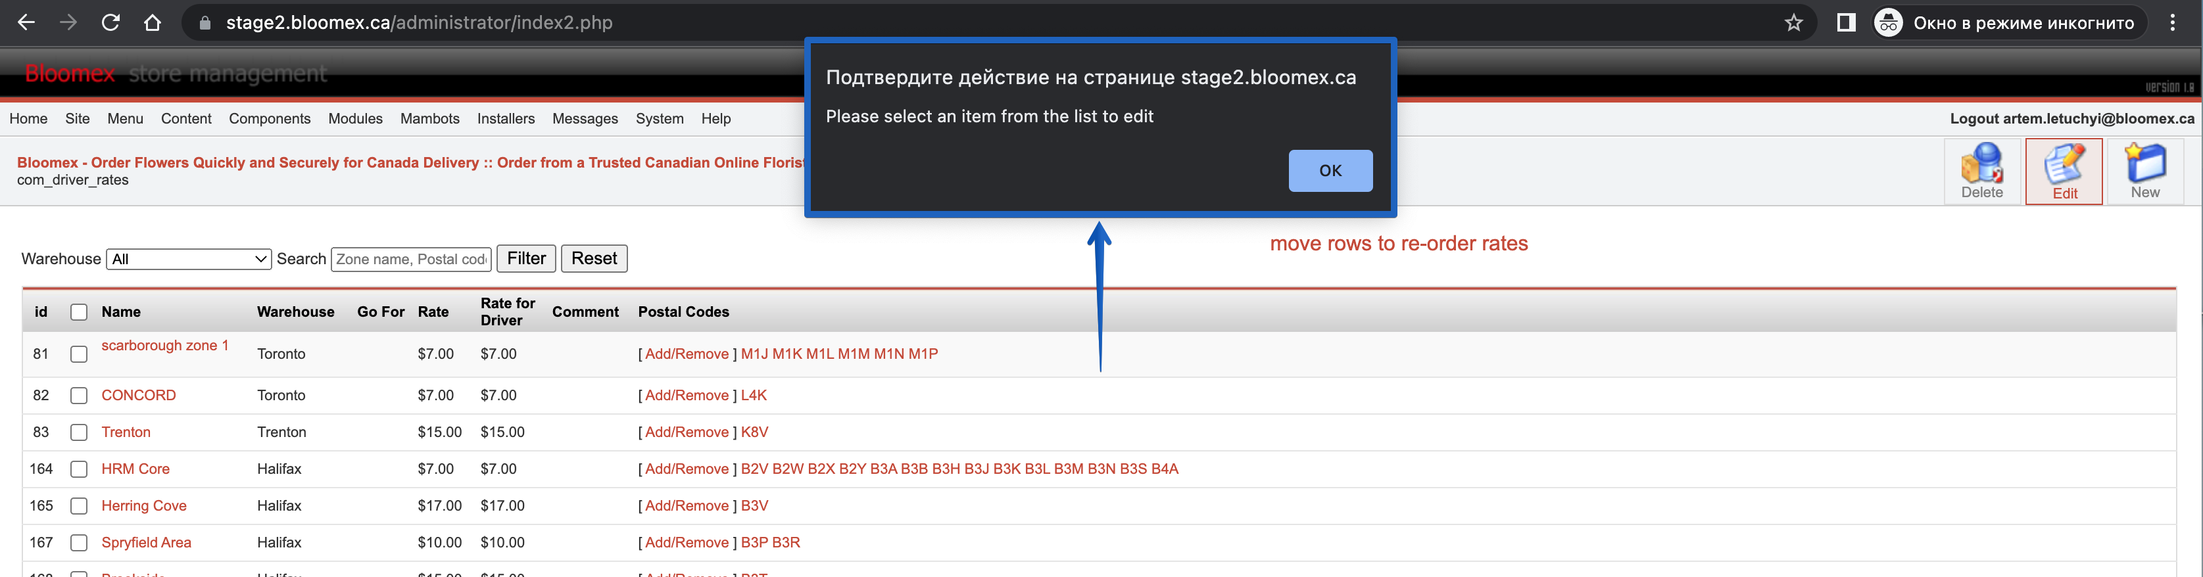Viewport: 2203px width, 577px height.
Task: Open the Mambots menu
Action: (429, 119)
